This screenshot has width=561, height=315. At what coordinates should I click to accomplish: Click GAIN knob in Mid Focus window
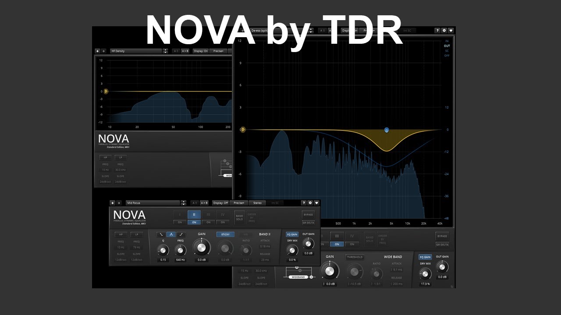pos(201,248)
